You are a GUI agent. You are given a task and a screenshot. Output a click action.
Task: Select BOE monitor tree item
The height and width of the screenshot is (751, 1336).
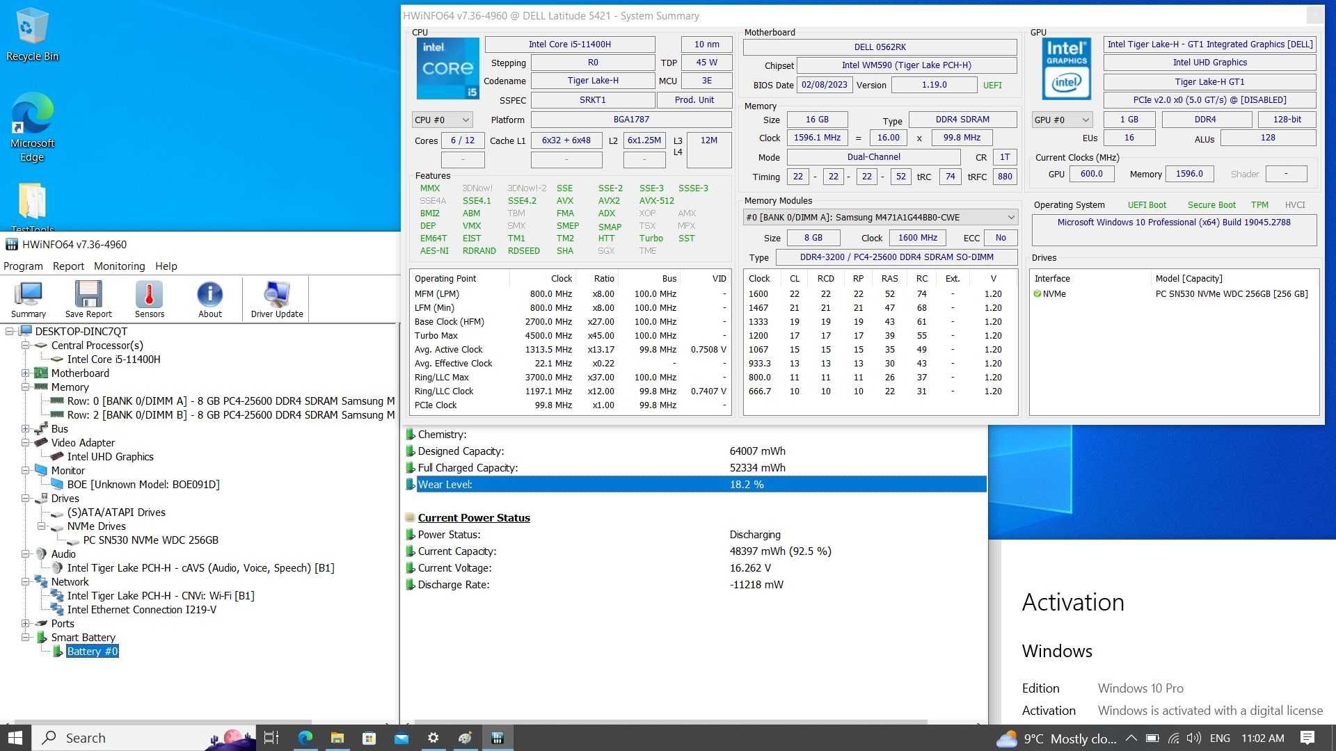point(143,484)
